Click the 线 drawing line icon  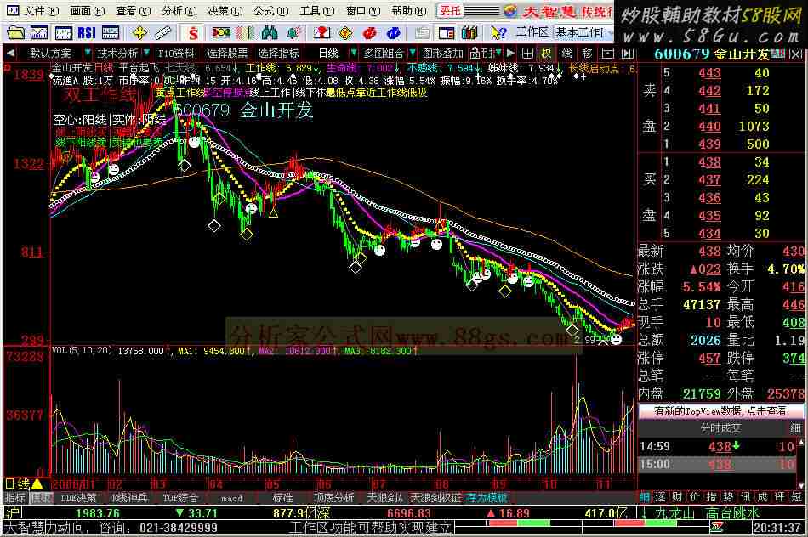566,53
